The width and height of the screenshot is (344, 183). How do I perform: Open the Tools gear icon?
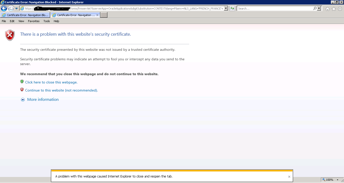pos(340,9)
